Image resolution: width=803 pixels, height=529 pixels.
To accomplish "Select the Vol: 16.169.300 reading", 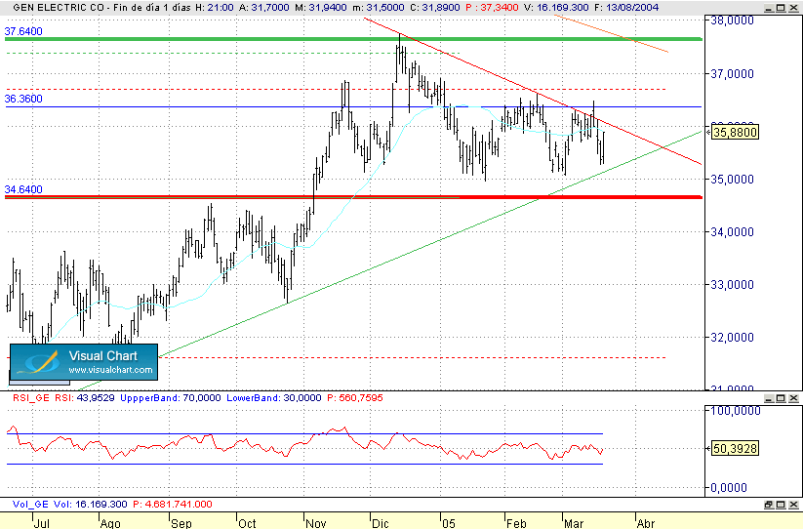I will [x=90, y=505].
